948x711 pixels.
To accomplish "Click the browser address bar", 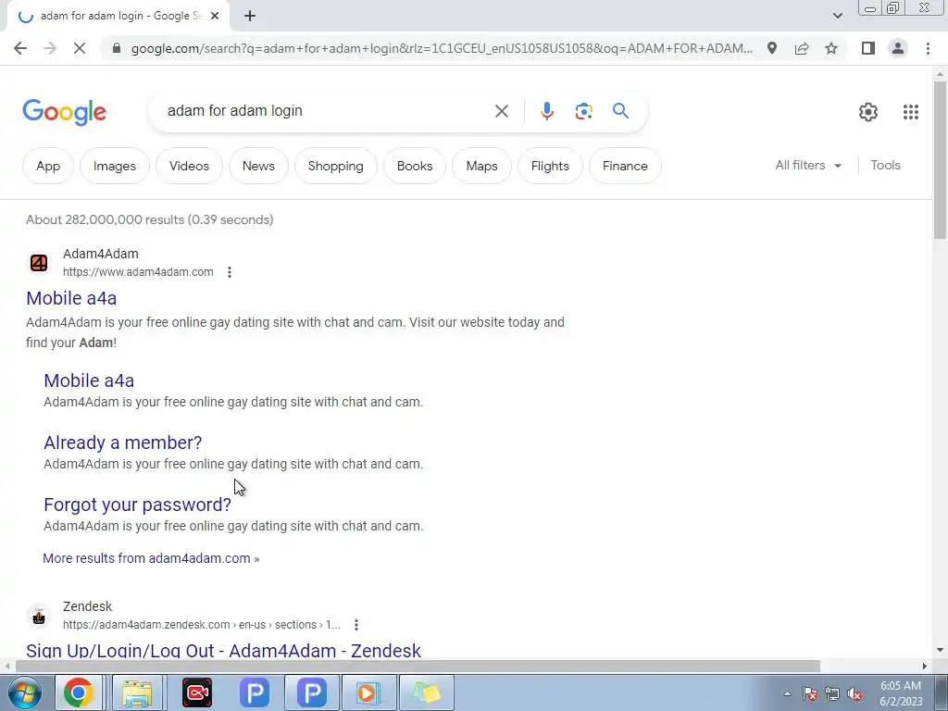I will tap(442, 48).
